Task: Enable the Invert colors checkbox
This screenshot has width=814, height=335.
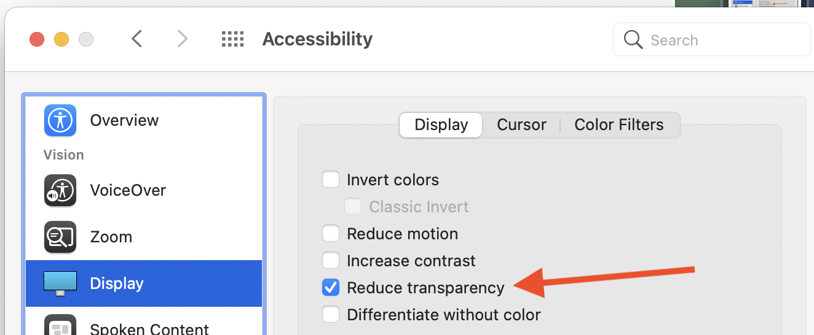Action: tap(331, 180)
